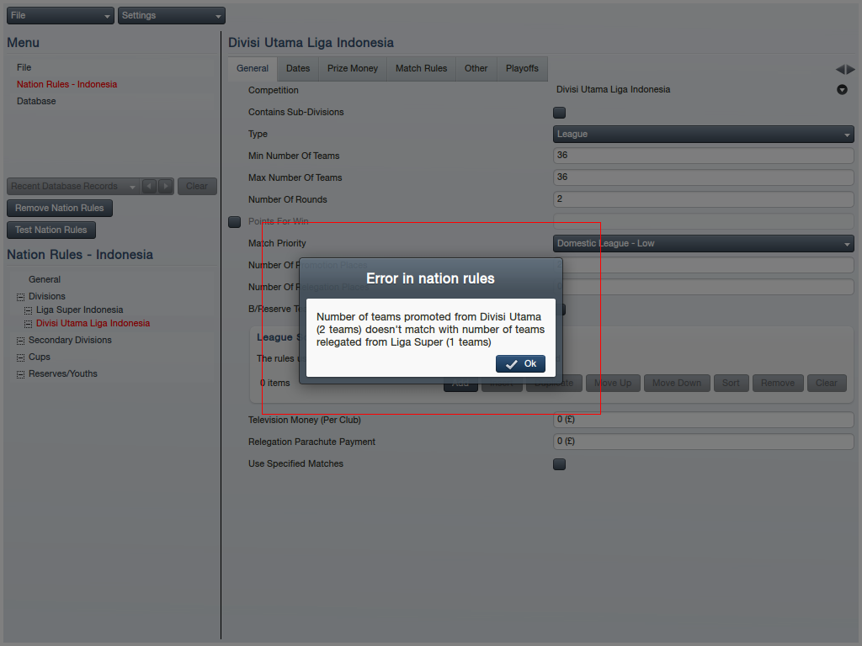The height and width of the screenshot is (646, 862).
Task: Toggle Use Specified Matches checkbox
Action: (x=559, y=464)
